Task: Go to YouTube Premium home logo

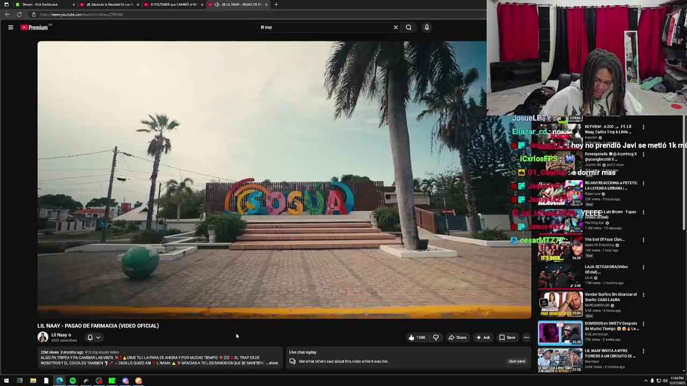Action: tap(34, 27)
